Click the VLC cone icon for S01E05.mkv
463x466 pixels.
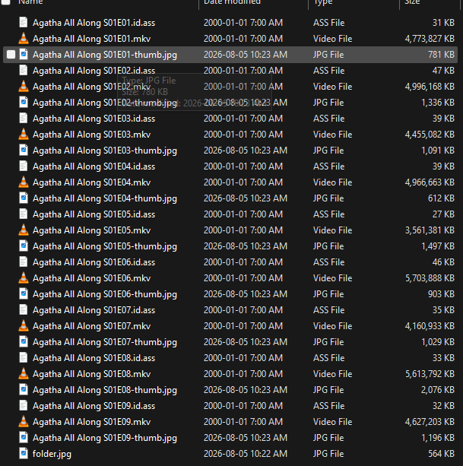(24, 230)
